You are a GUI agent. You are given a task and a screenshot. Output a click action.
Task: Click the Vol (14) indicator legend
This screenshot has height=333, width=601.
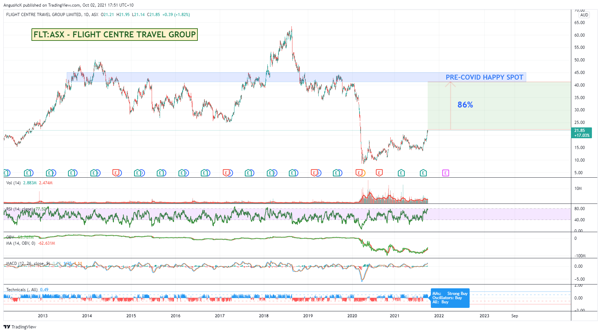pos(13,183)
